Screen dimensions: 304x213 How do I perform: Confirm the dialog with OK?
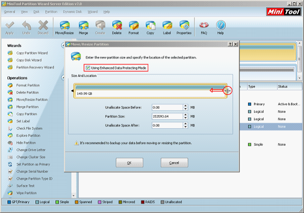pos(130,163)
